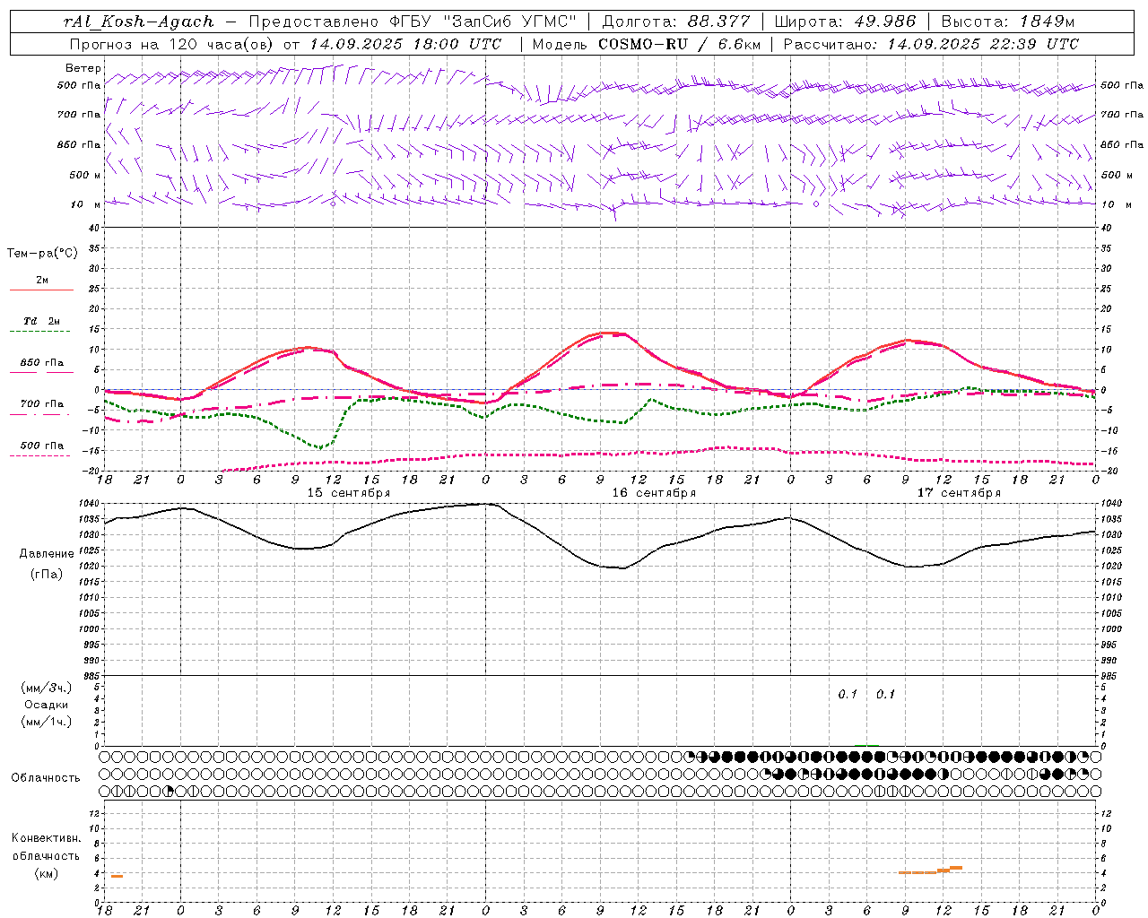This screenshot has height=918, width=1148.
Task: Click the right-side '700 гПа' wind level label
Action: 1122,115
